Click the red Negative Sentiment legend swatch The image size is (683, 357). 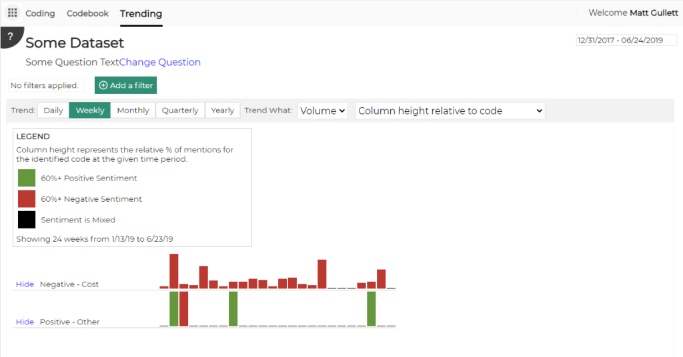click(x=27, y=198)
